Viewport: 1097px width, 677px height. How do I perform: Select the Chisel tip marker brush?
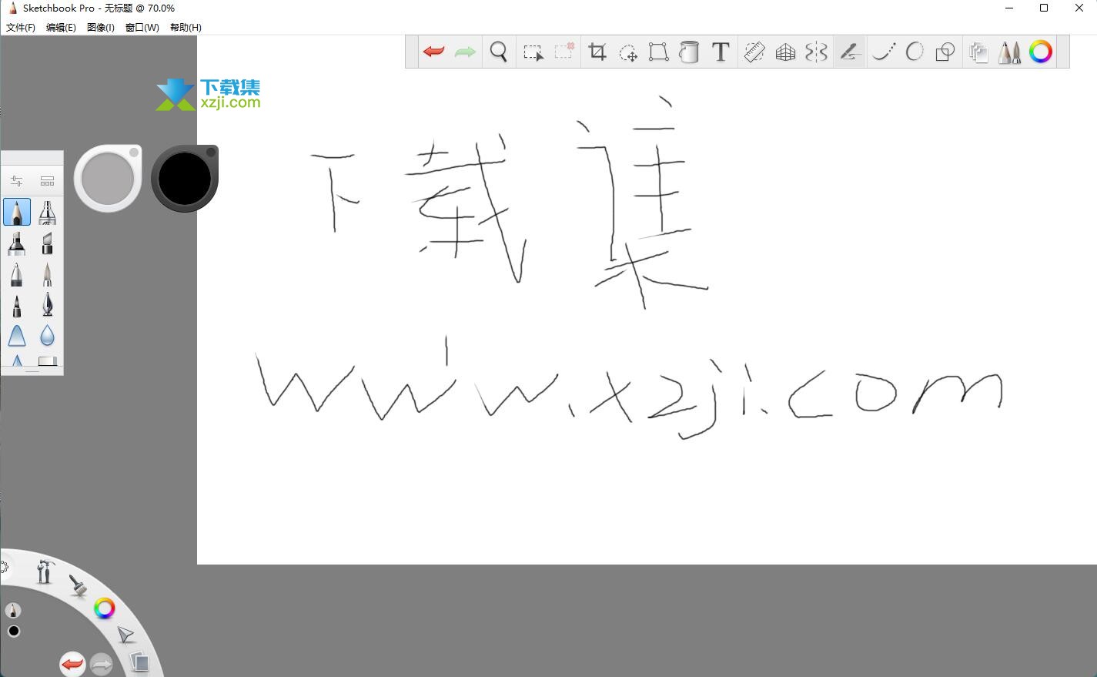47,243
